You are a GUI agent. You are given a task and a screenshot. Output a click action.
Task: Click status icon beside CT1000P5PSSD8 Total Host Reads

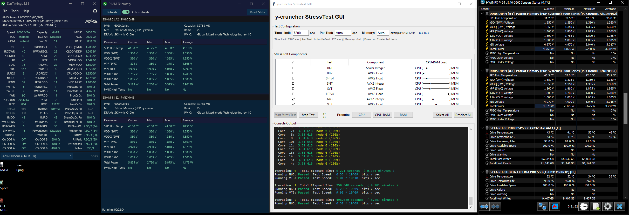487,163
